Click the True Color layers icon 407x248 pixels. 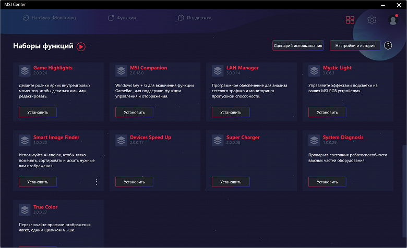pyautogui.click(x=25, y=210)
